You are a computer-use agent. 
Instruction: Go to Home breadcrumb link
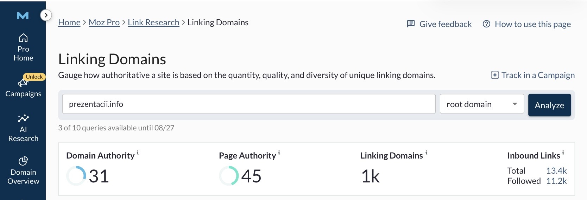(x=69, y=22)
